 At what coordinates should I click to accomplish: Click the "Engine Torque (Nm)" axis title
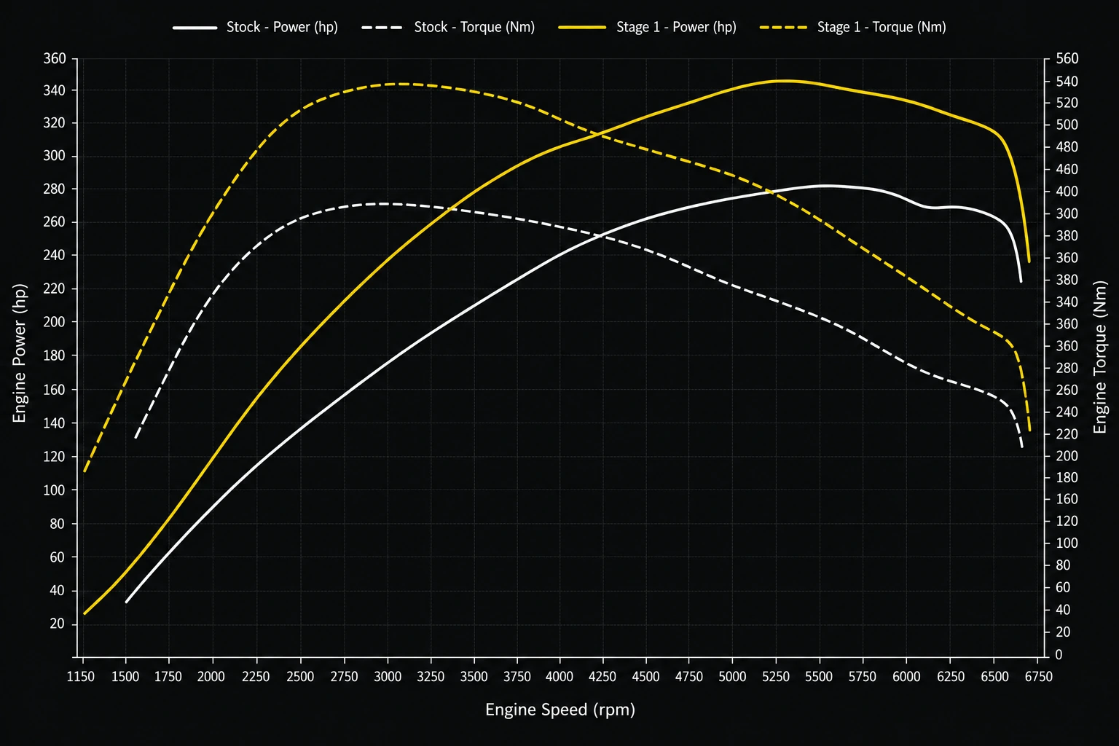[1100, 357]
